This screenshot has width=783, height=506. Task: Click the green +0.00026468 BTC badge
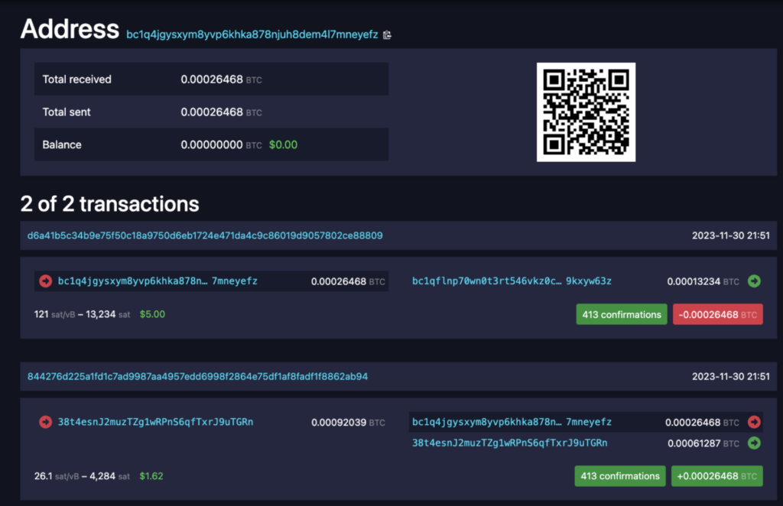[716, 476]
